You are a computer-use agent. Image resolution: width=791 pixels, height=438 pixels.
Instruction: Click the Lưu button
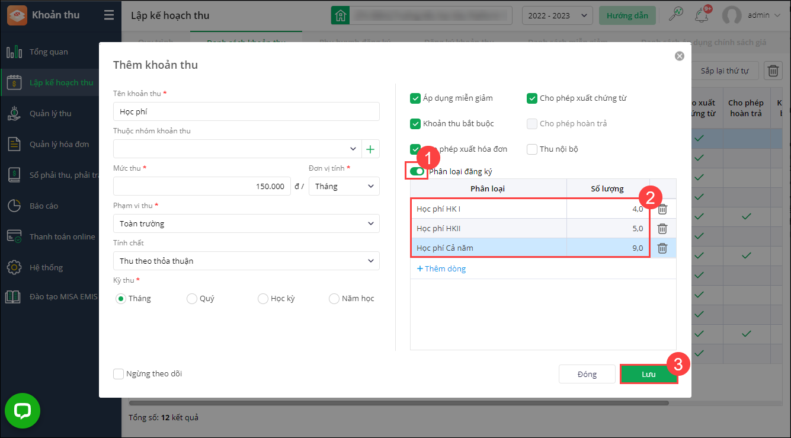click(648, 375)
